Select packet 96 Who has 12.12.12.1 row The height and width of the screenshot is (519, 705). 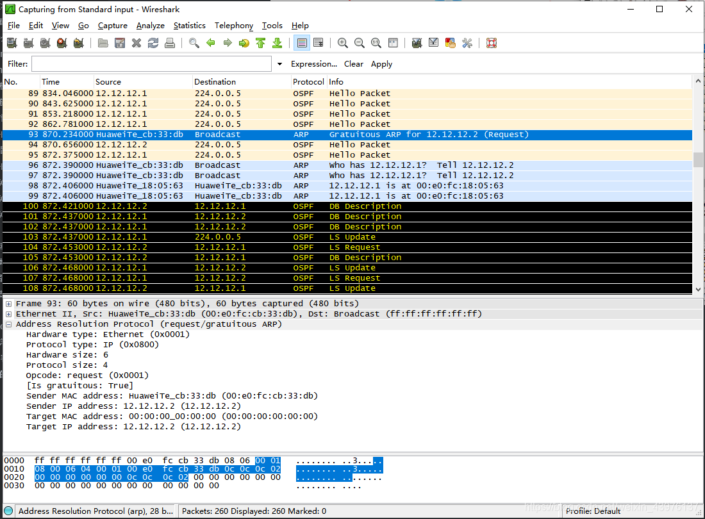coord(347,165)
